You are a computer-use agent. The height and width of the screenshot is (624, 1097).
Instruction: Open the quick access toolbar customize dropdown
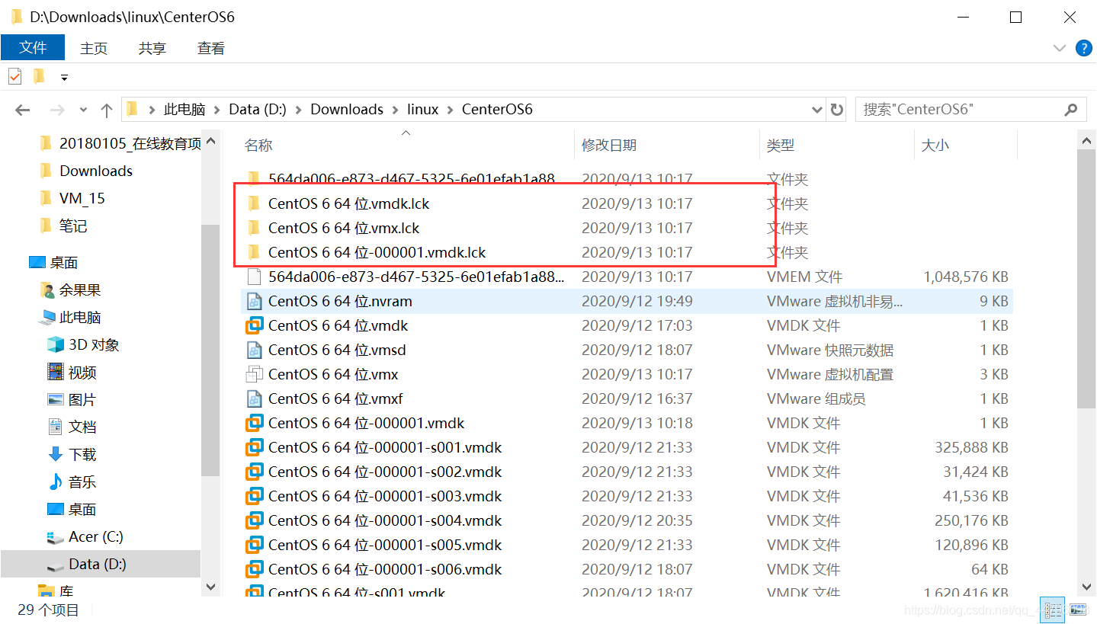pos(65,77)
